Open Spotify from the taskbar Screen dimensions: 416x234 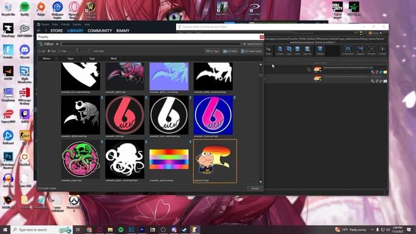pos(121,229)
